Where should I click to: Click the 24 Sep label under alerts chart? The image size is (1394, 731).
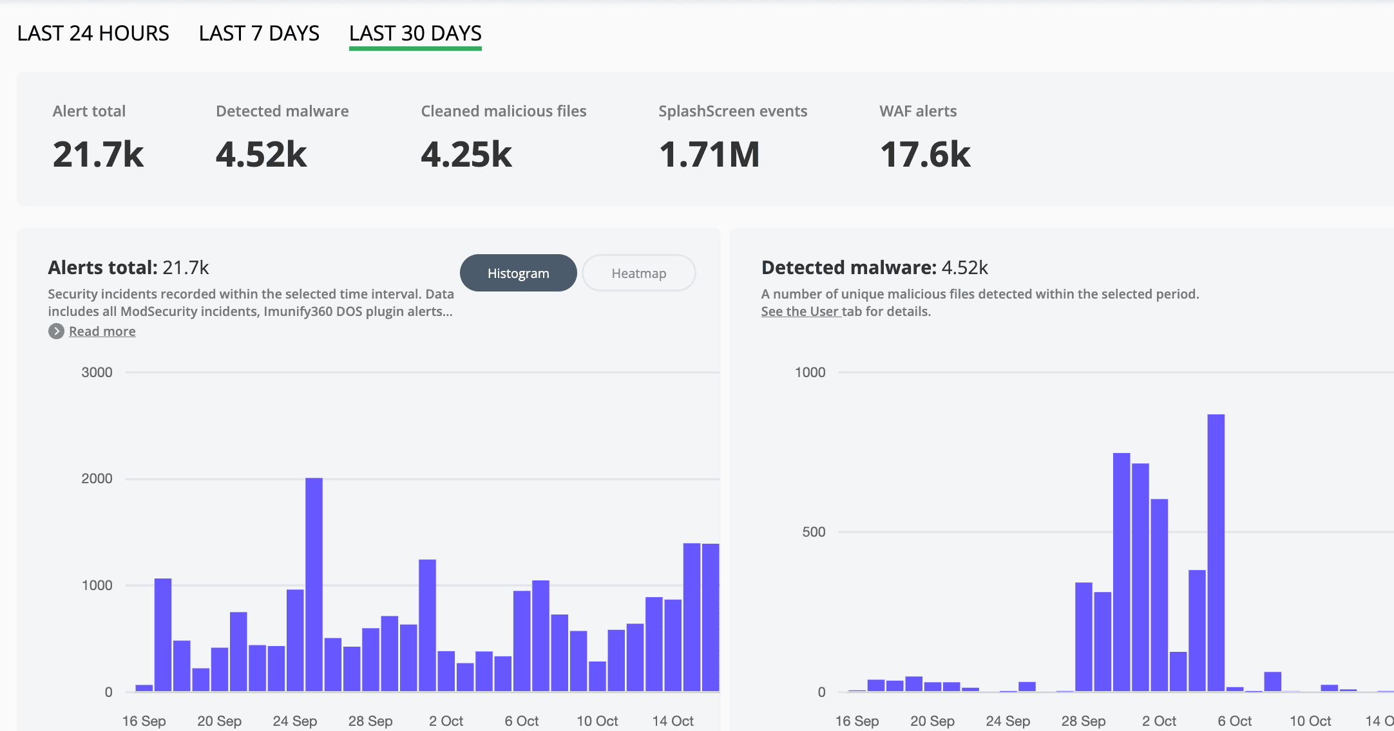tap(295, 721)
